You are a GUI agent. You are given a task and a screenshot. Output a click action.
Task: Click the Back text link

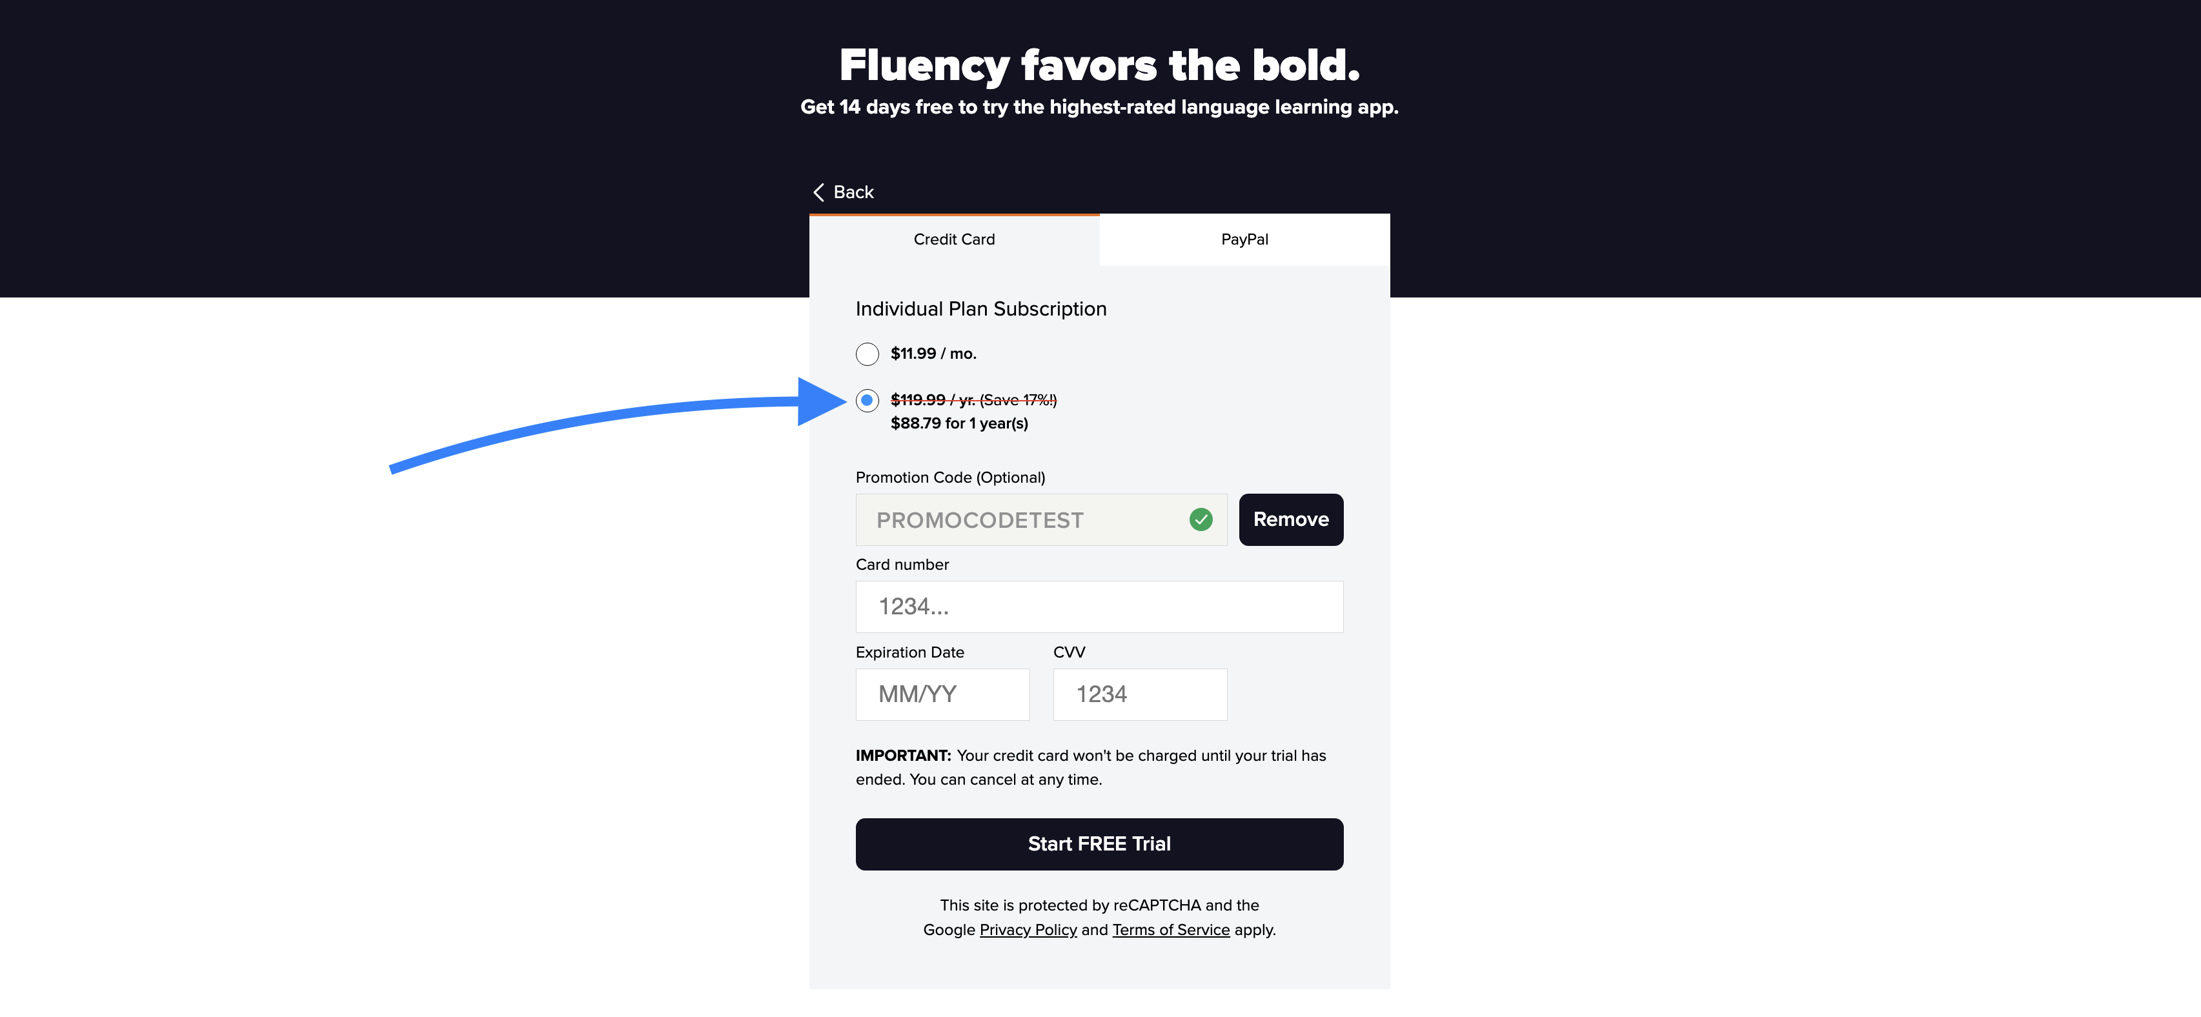point(853,192)
